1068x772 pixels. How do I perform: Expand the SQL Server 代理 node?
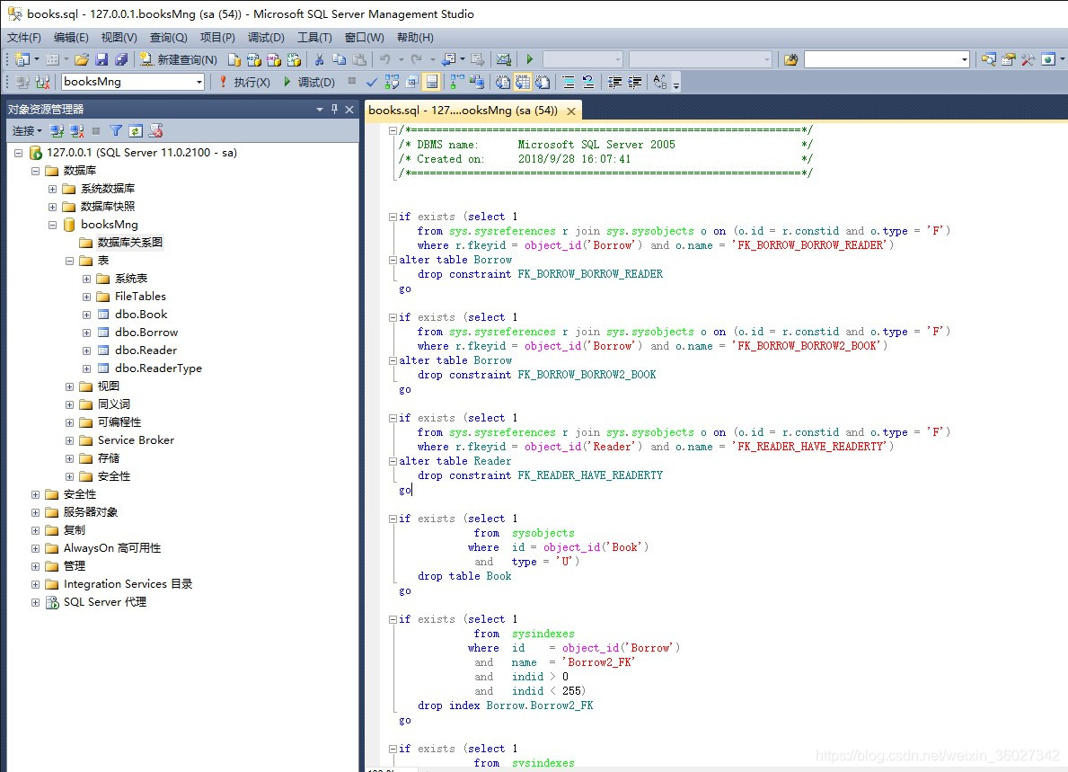(35, 602)
